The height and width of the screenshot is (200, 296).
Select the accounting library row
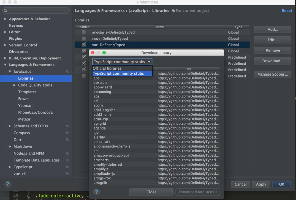click(x=156, y=92)
